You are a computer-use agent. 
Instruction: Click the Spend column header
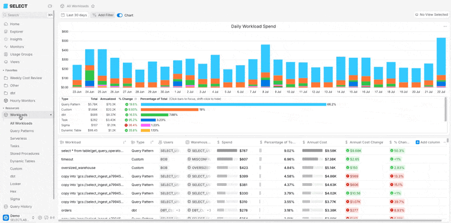coord(224,142)
